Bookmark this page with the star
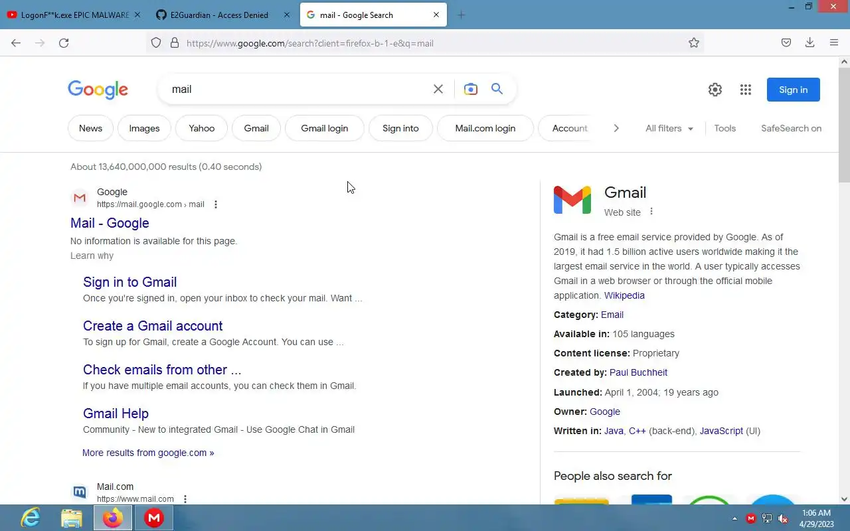850x531 pixels. point(694,43)
